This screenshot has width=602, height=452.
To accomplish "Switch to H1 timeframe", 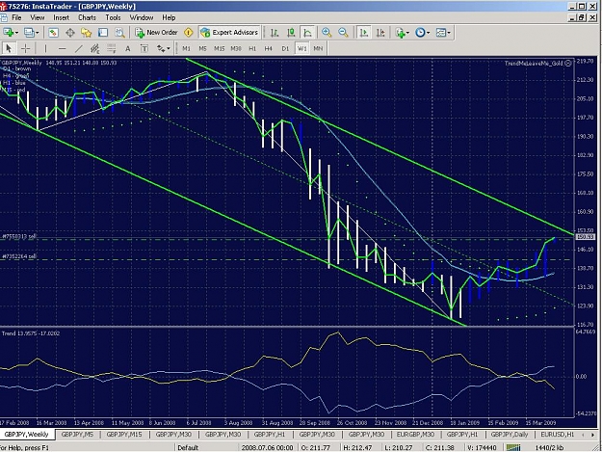I will (x=252, y=48).
